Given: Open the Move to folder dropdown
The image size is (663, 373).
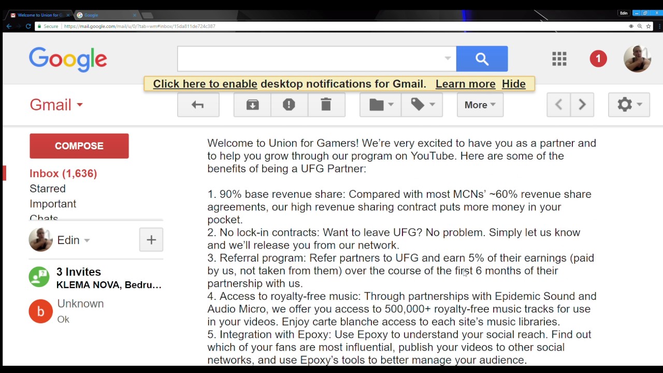Looking at the screenshot, I should (381, 105).
